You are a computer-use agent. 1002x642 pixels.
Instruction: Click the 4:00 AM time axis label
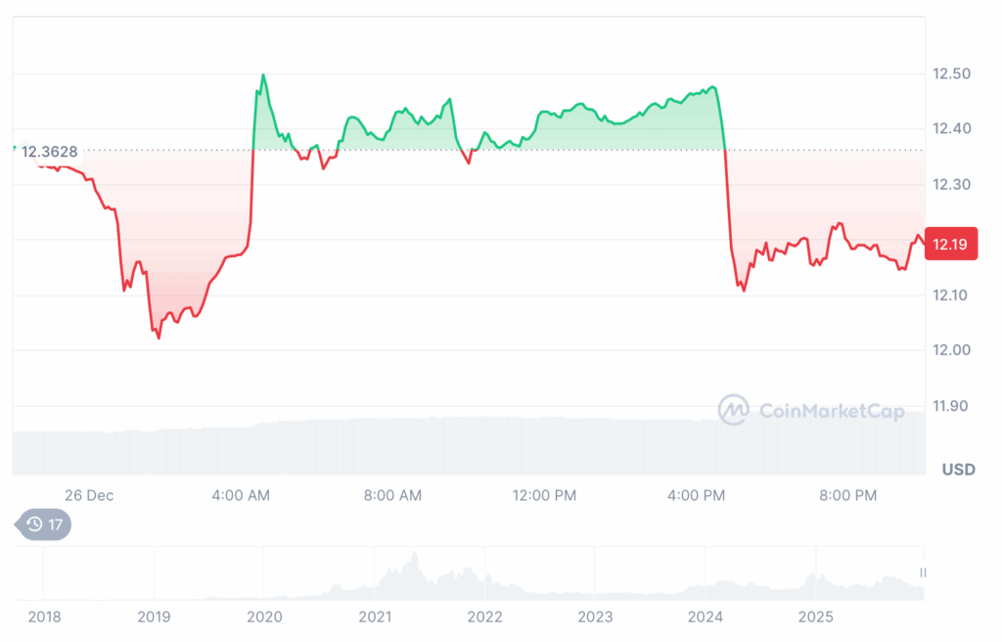(241, 495)
